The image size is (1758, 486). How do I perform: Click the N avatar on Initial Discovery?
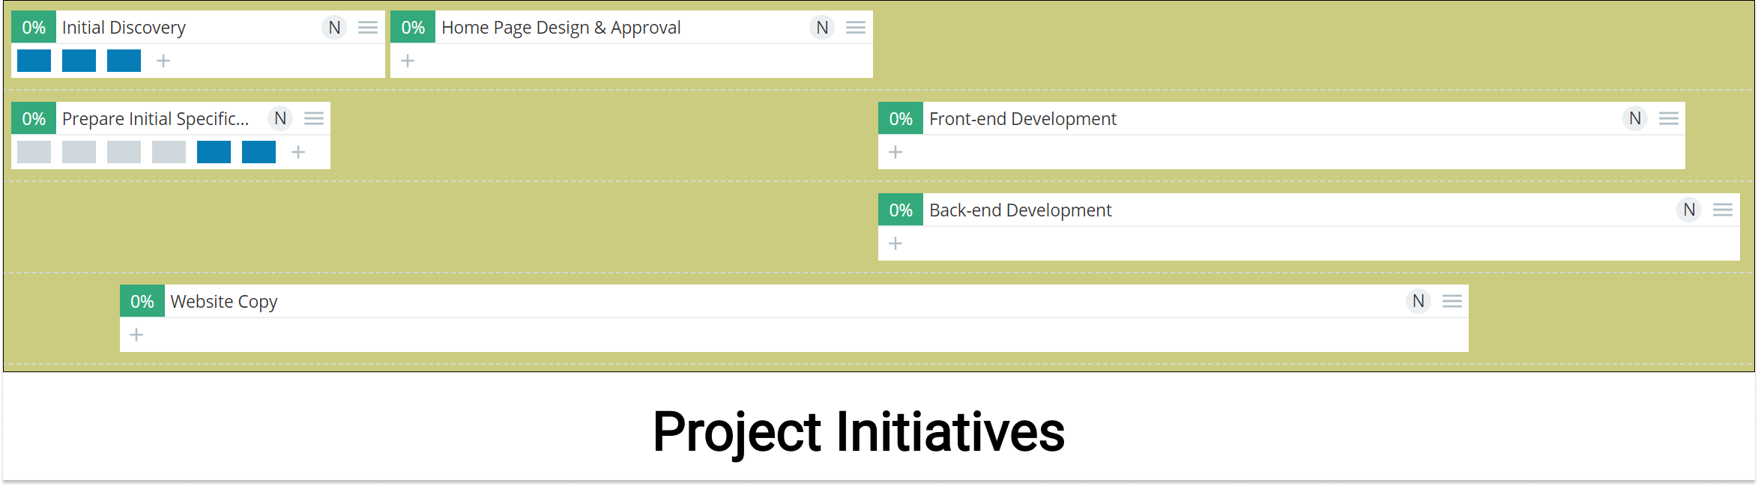(x=334, y=28)
